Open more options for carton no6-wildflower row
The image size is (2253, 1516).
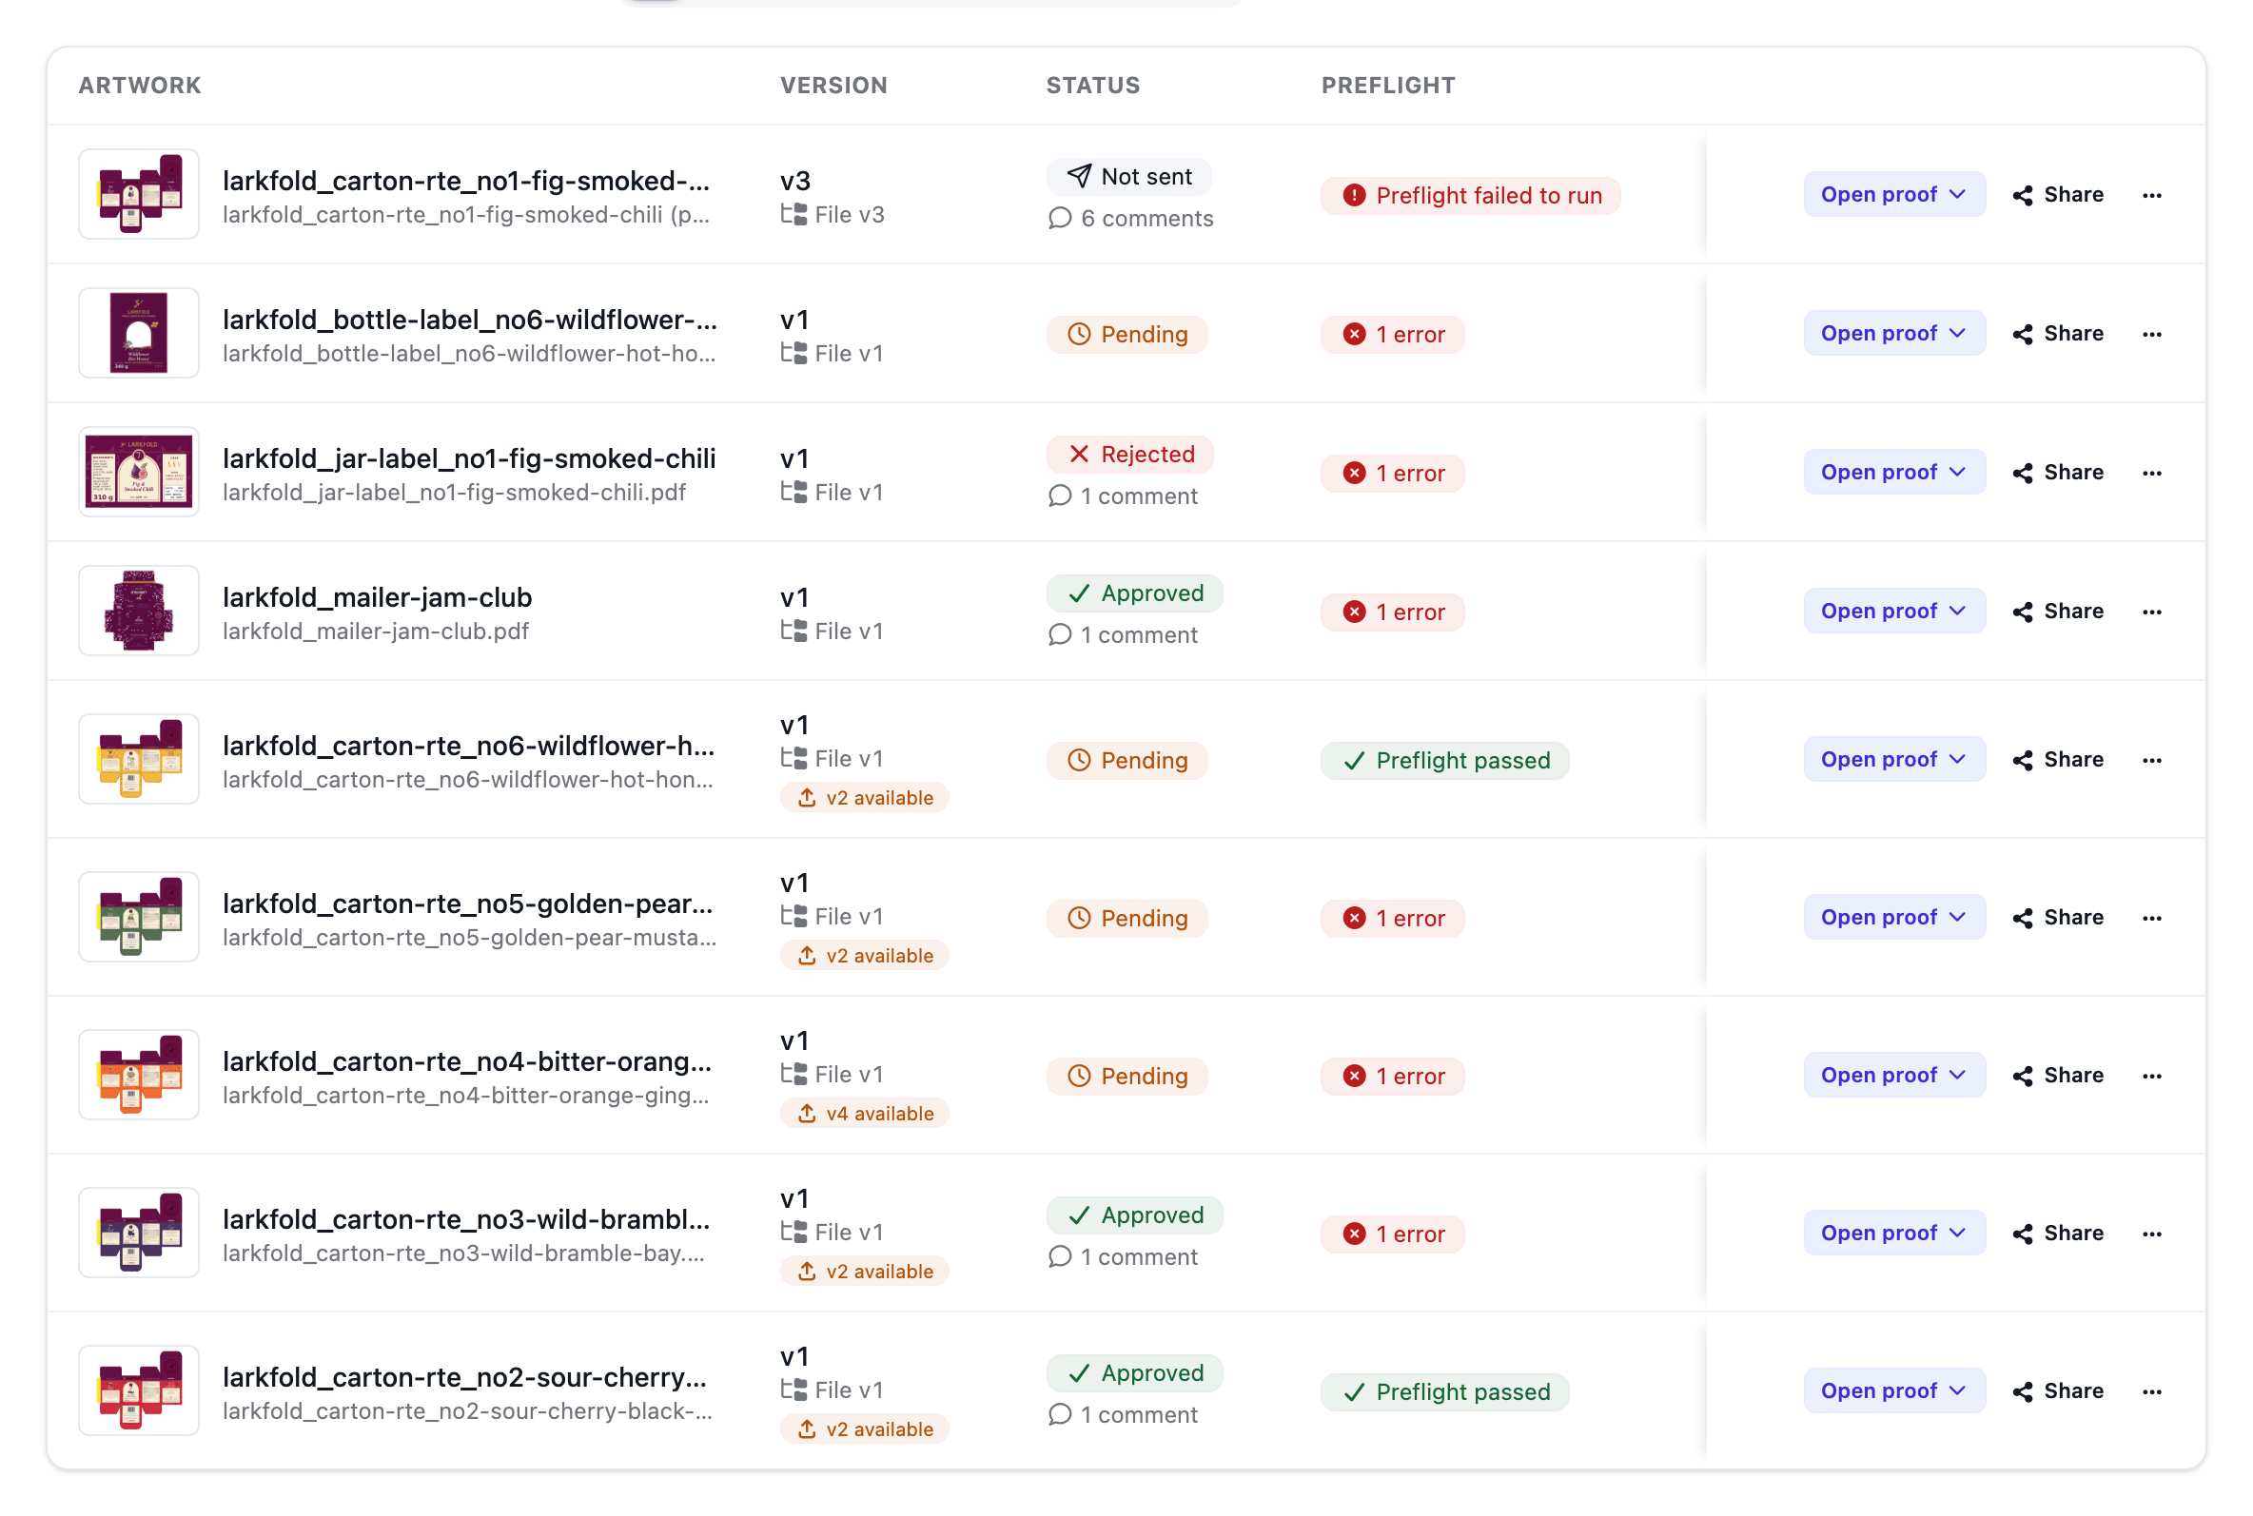pyautogui.click(x=2150, y=760)
